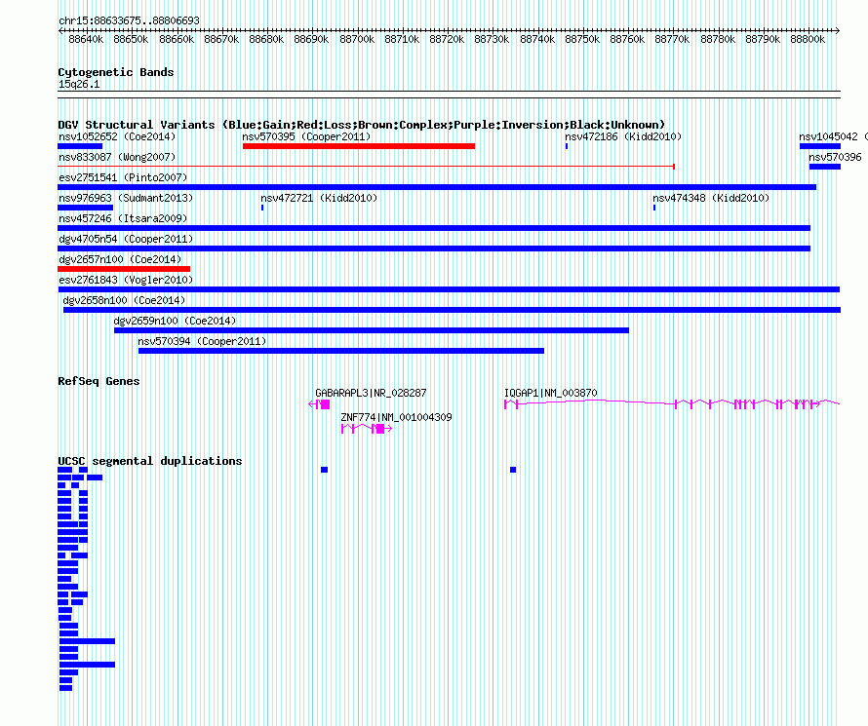Click the dgv4705n54 (Cooper2011) blue bar
868x726 pixels.
434,248
